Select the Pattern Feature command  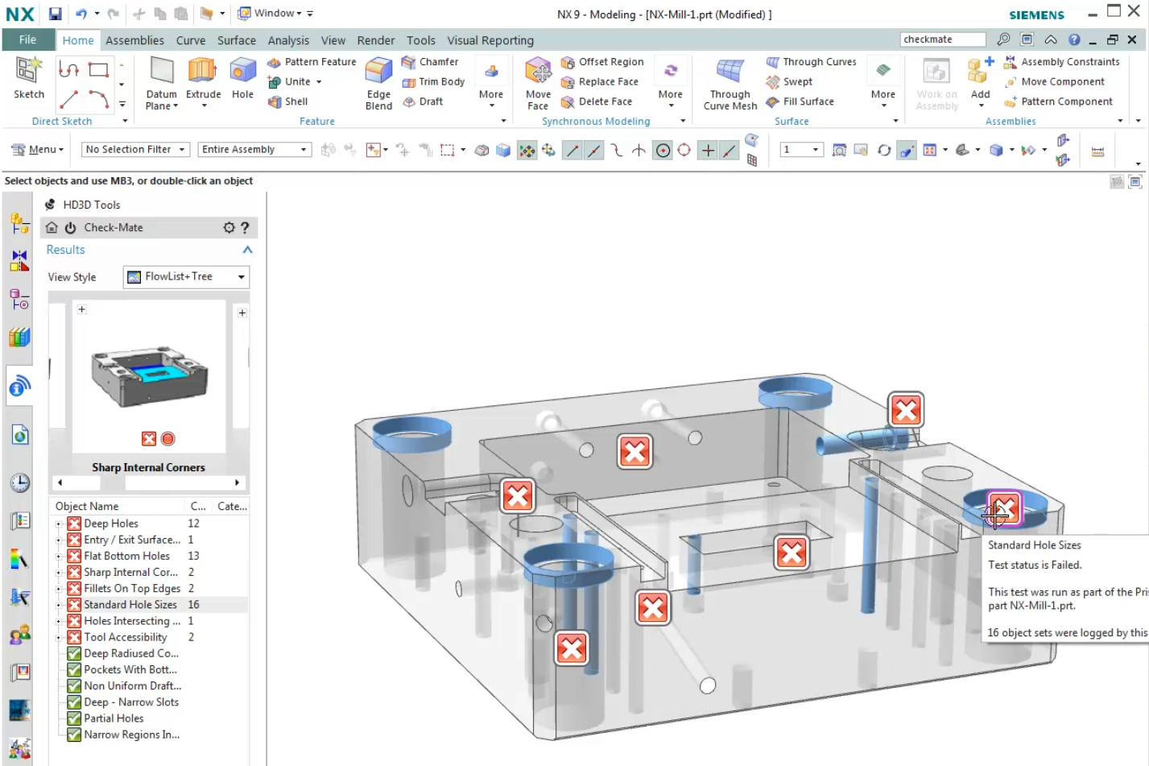point(312,62)
